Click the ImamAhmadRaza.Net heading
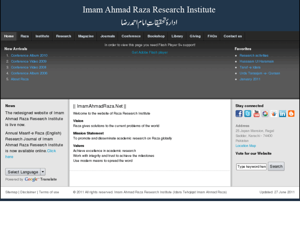Viewport: 300px width, 225px height. pyautogui.click(x=99, y=106)
